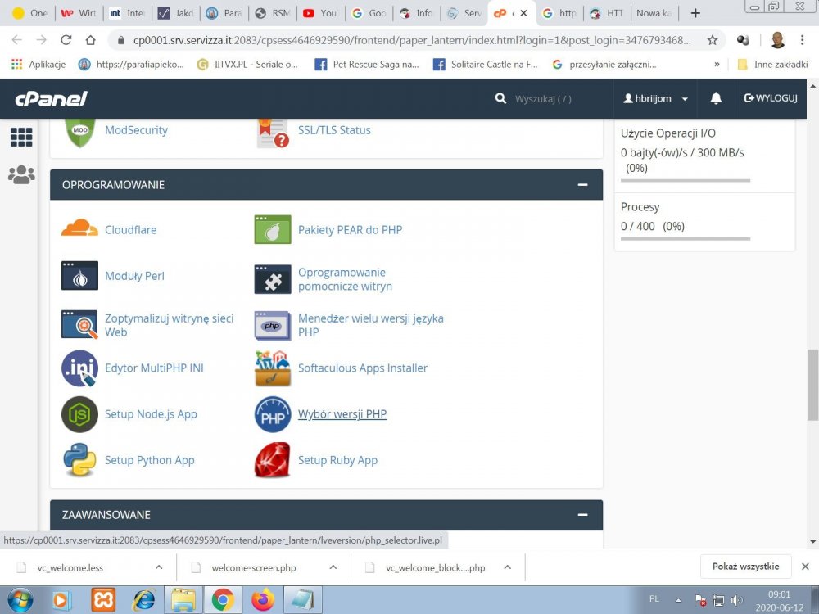Open the Softaculous Apps Installer link
The width and height of the screenshot is (819, 614).
tap(363, 368)
